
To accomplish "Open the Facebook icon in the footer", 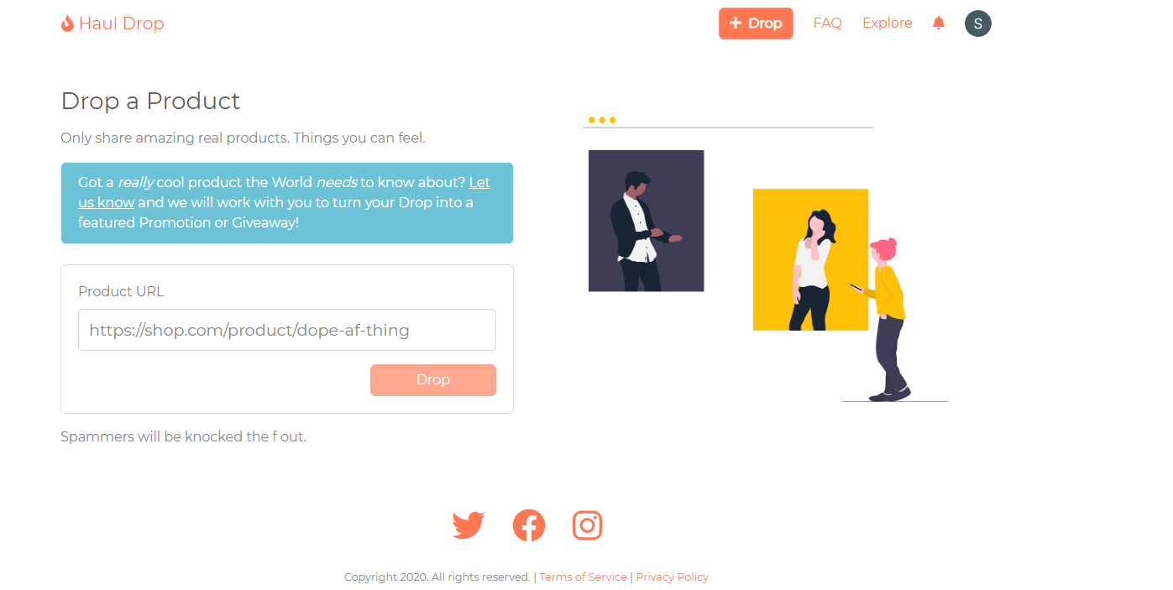I will [x=529, y=525].
